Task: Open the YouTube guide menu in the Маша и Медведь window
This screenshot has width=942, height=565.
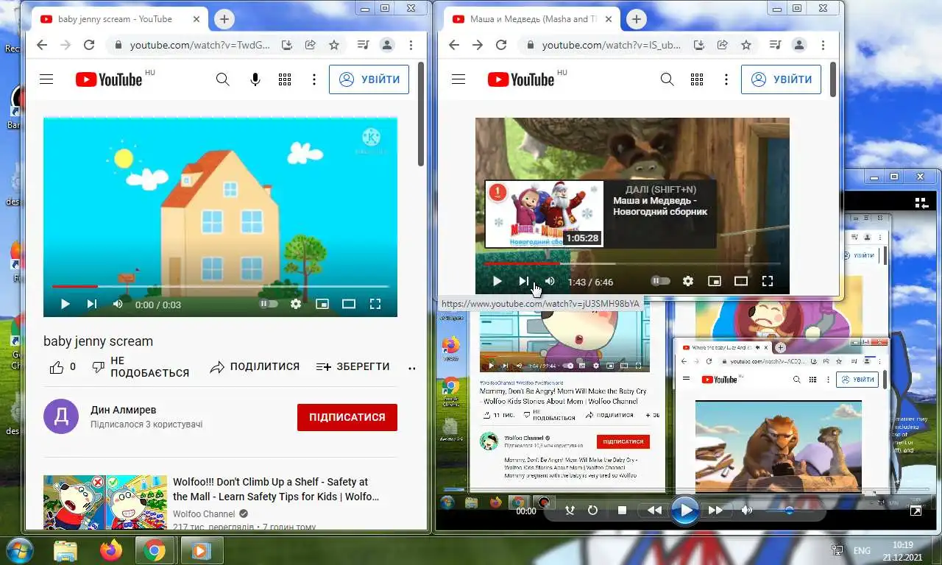Action: pyautogui.click(x=458, y=79)
